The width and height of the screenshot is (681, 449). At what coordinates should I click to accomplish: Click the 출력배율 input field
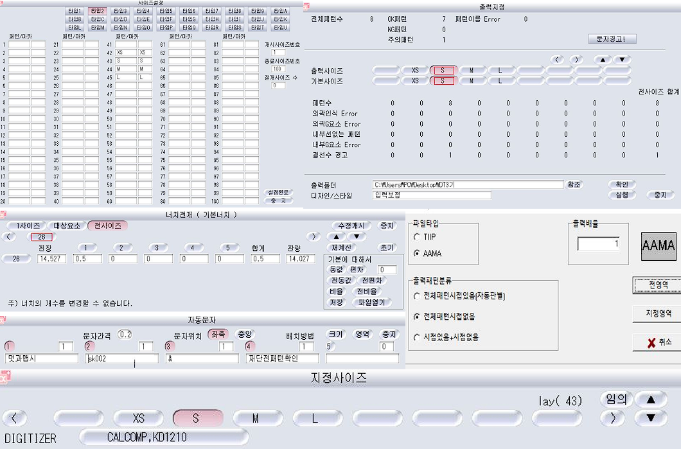click(601, 244)
